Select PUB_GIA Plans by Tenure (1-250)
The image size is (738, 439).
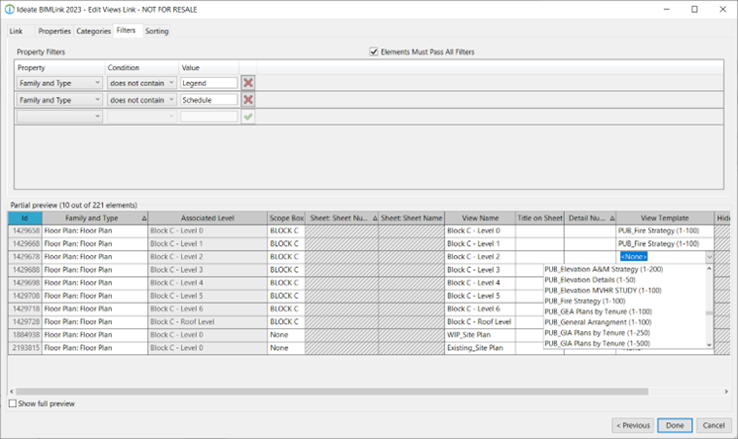click(598, 332)
